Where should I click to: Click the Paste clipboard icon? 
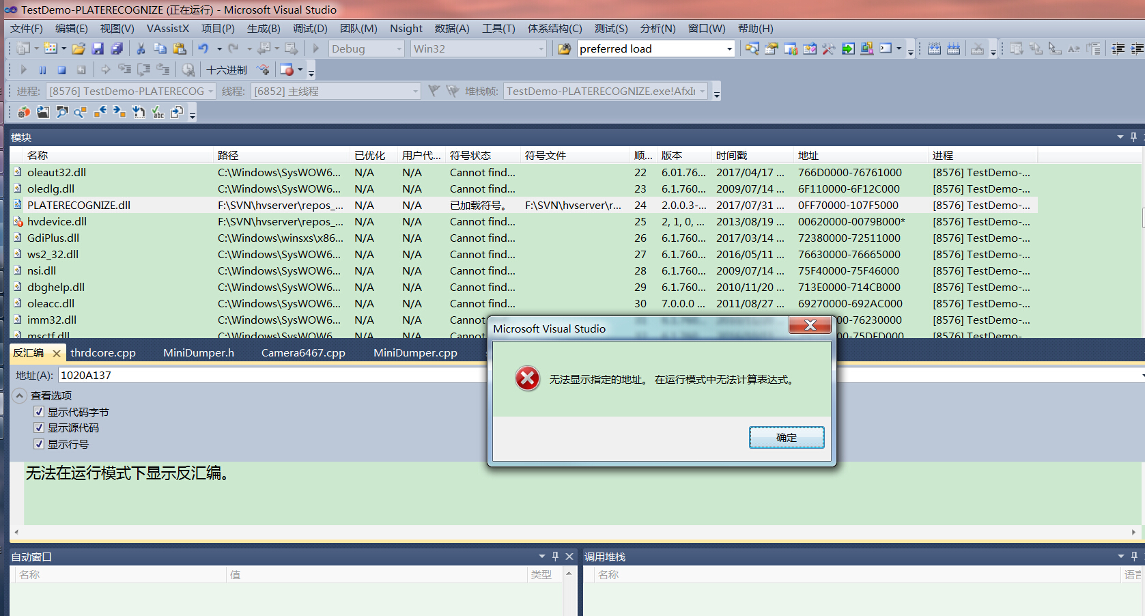pyautogui.click(x=180, y=48)
